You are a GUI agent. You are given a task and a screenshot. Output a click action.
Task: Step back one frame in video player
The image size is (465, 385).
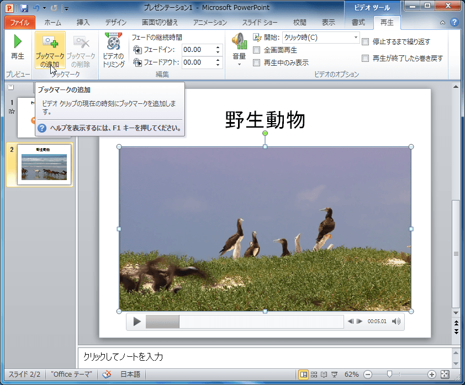(351, 321)
